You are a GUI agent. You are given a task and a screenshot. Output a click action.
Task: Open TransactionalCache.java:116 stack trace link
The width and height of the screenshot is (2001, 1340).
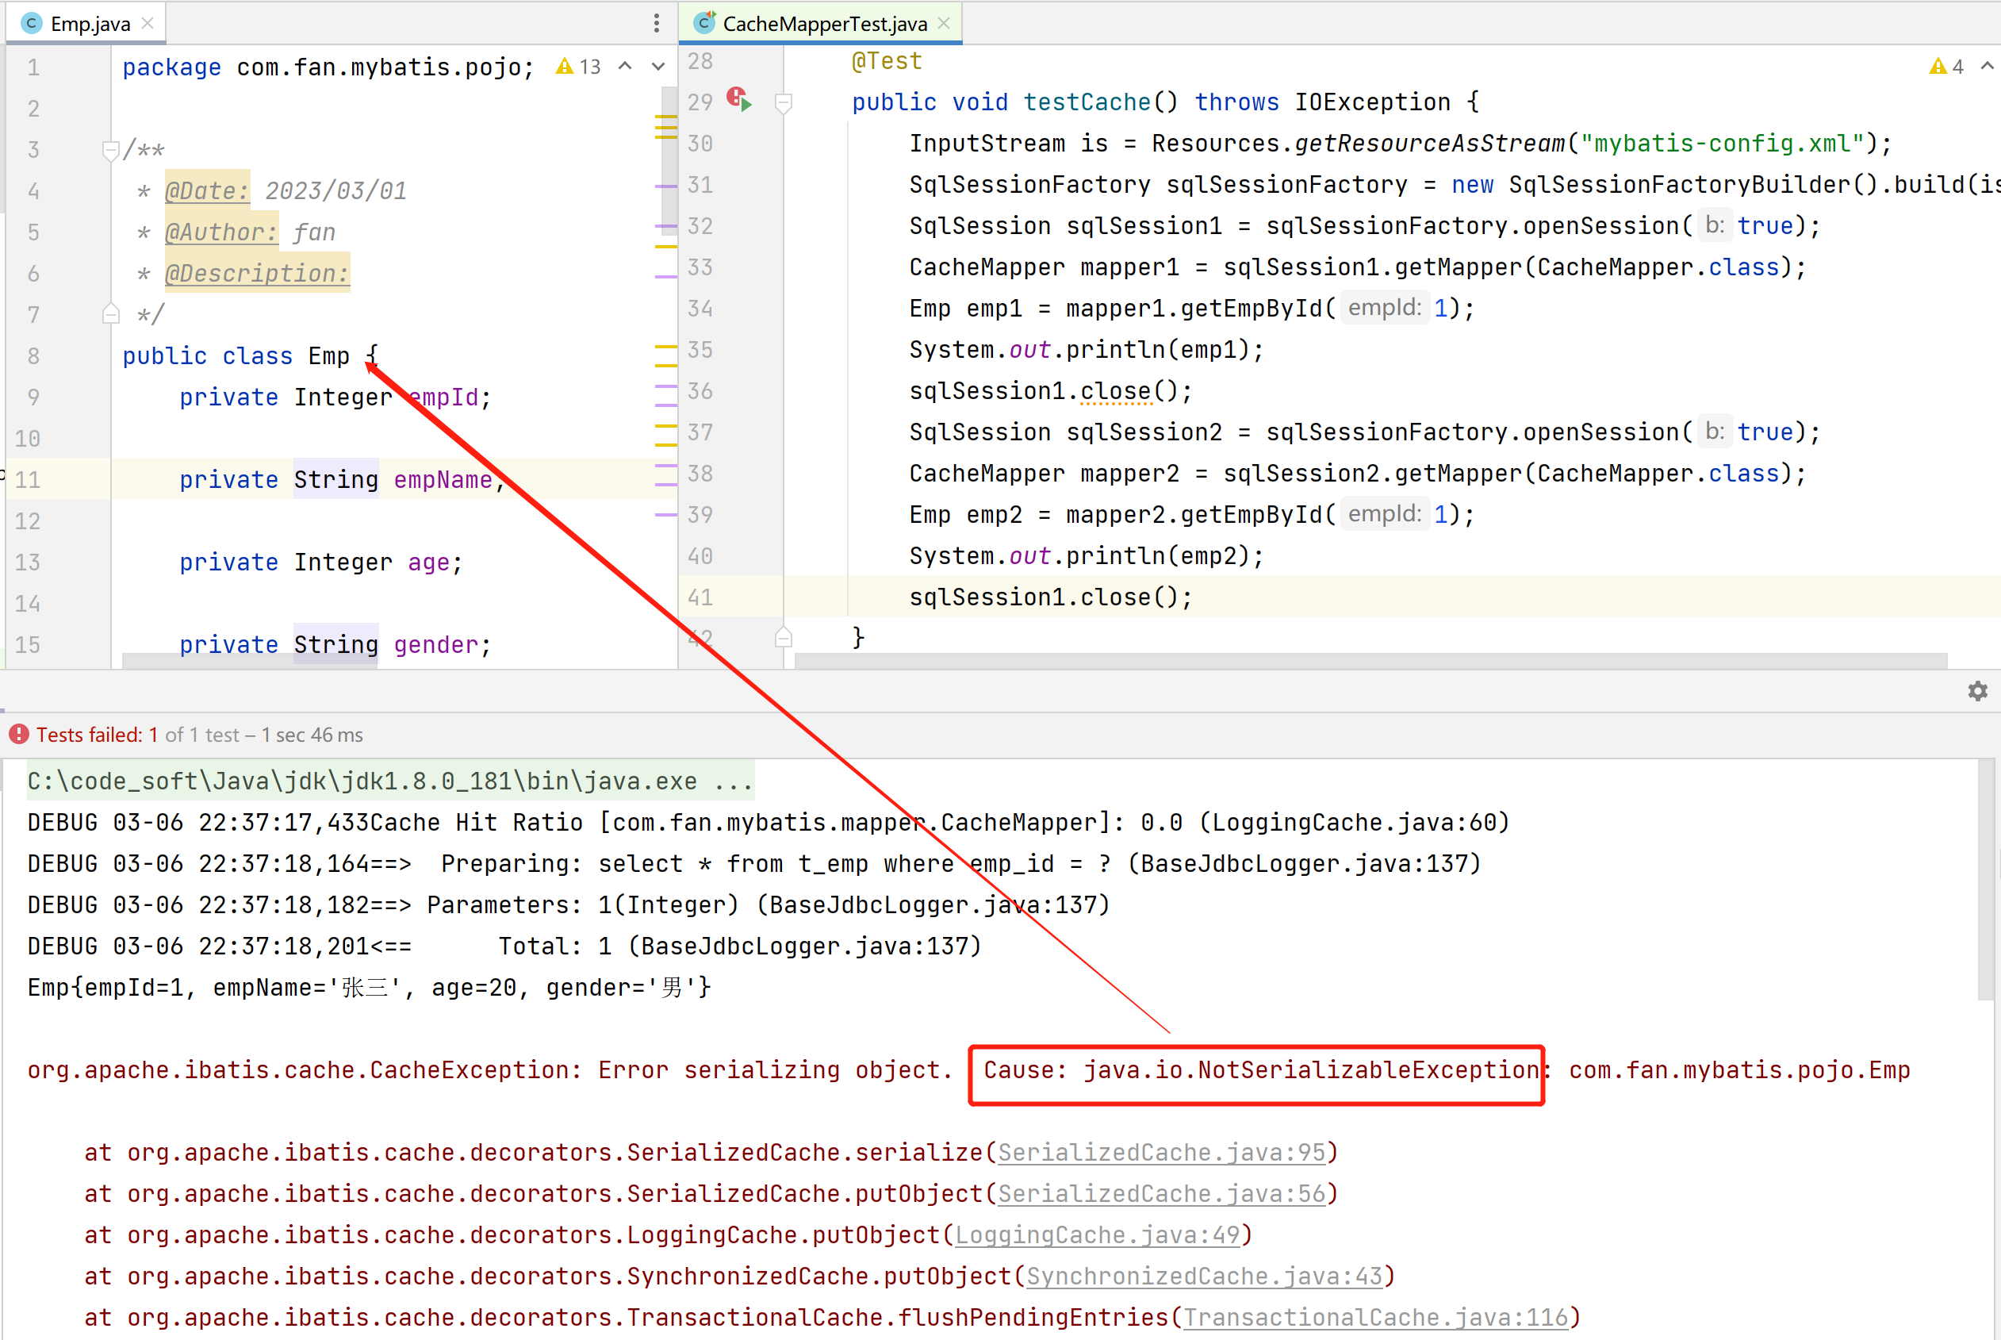coord(1375,1317)
